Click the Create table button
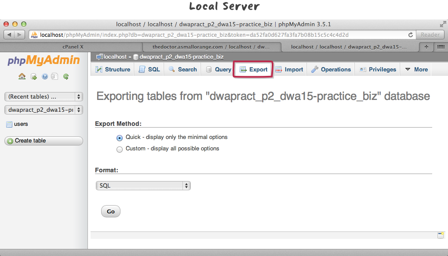448x256 pixels. [44, 141]
